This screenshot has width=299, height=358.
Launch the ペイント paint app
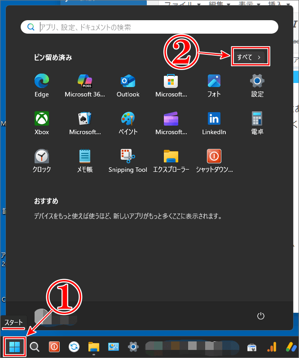pos(128,123)
